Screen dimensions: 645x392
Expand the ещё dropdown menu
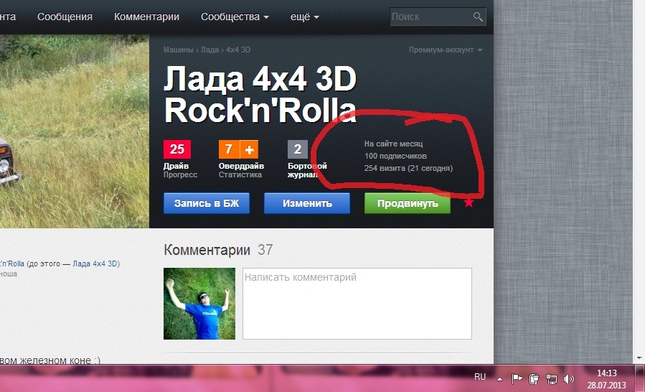[304, 17]
